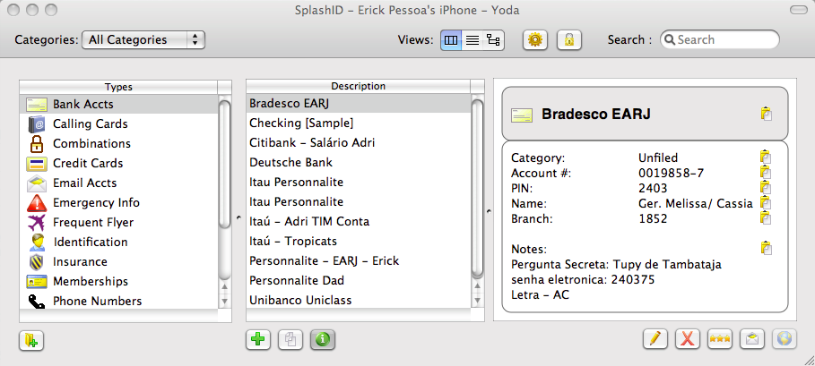Viewport: 815px width, 366px height.
Task: Open the All Categories dropdown
Action: click(143, 40)
